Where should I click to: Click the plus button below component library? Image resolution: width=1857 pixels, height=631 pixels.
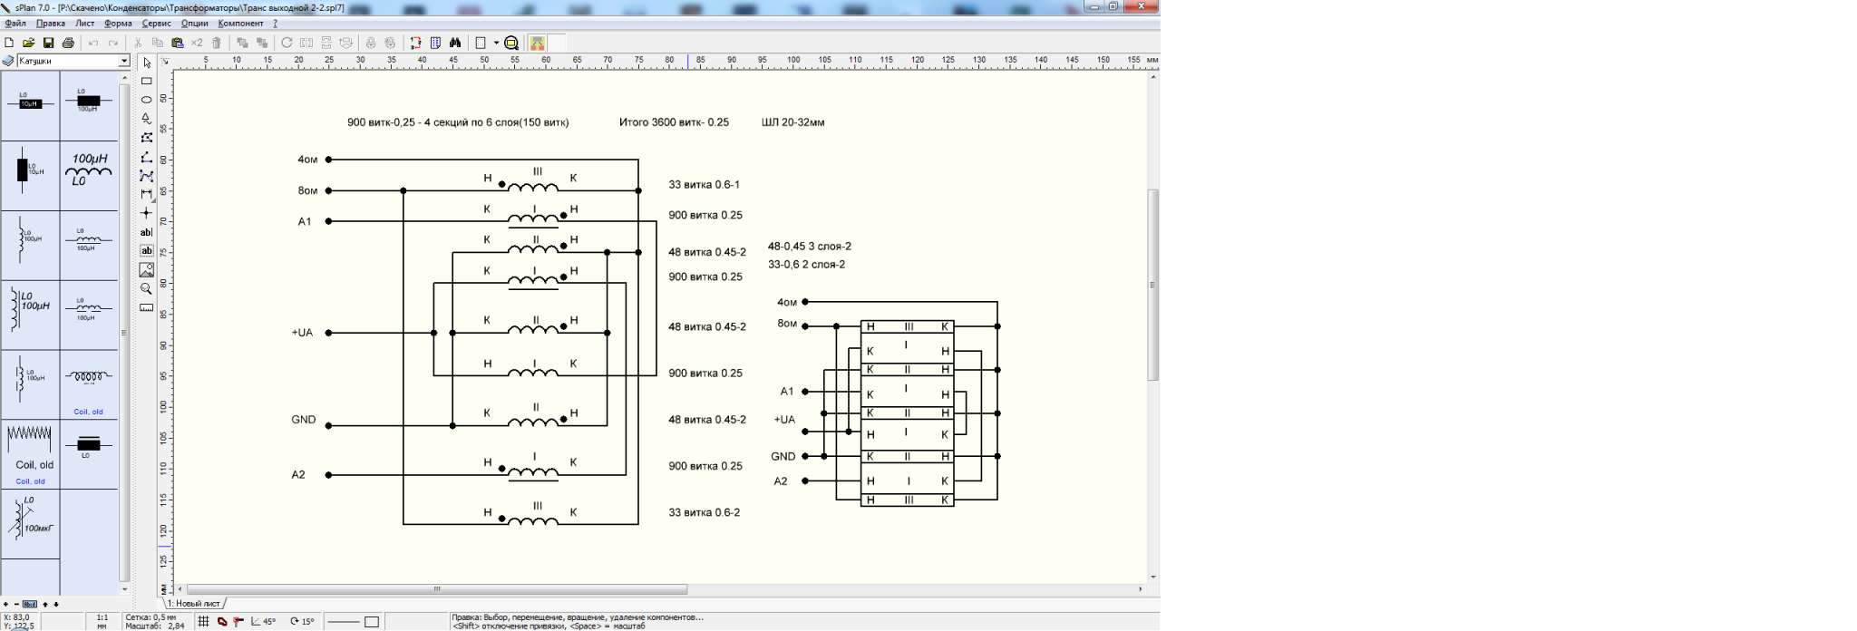[6, 604]
